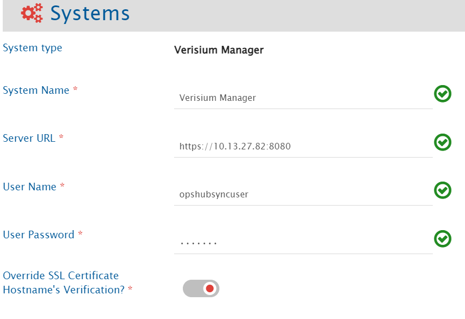Viewport: 465px width, 319px height.
Task: Click green checkmark beside User Password field
Action: (443, 239)
